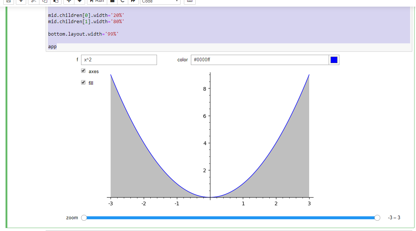The width and height of the screenshot is (416, 231).
Task: Click the left handle of the zoom slider
Action: pos(84,218)
